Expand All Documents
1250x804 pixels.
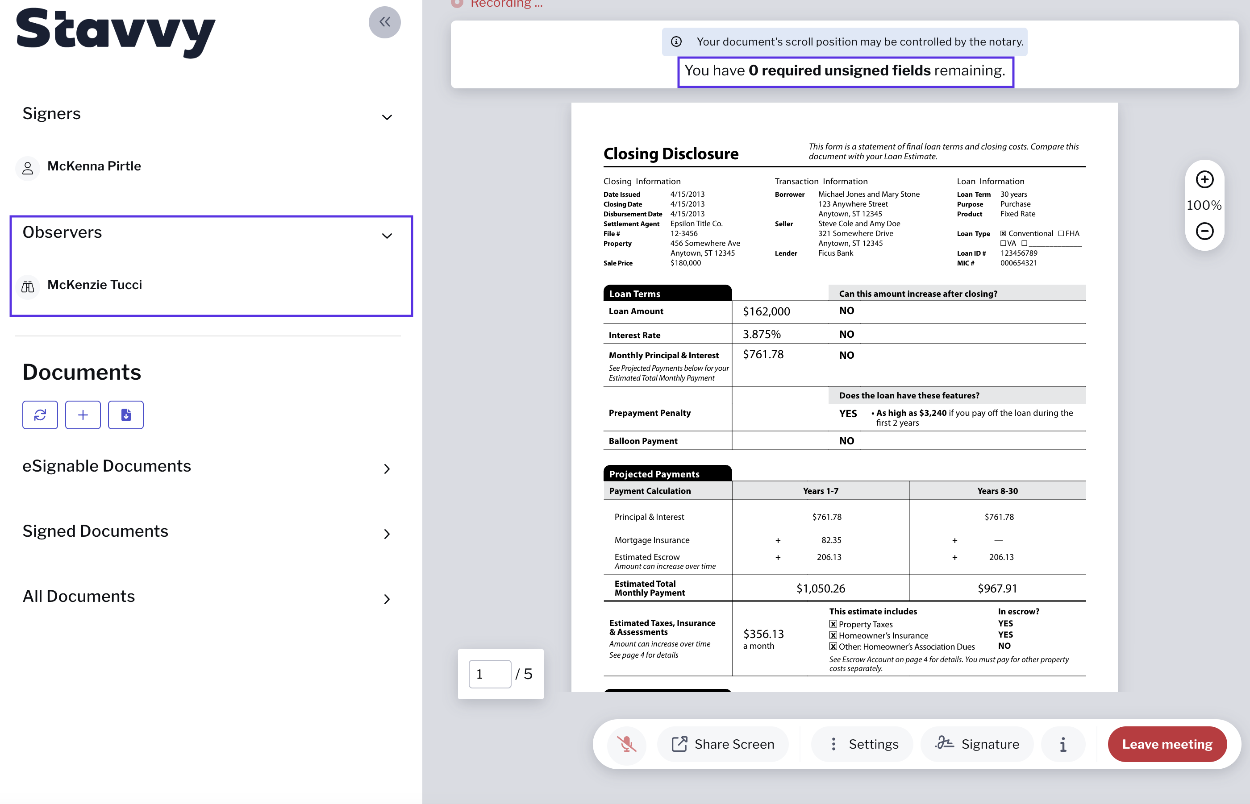coord(387,599)
